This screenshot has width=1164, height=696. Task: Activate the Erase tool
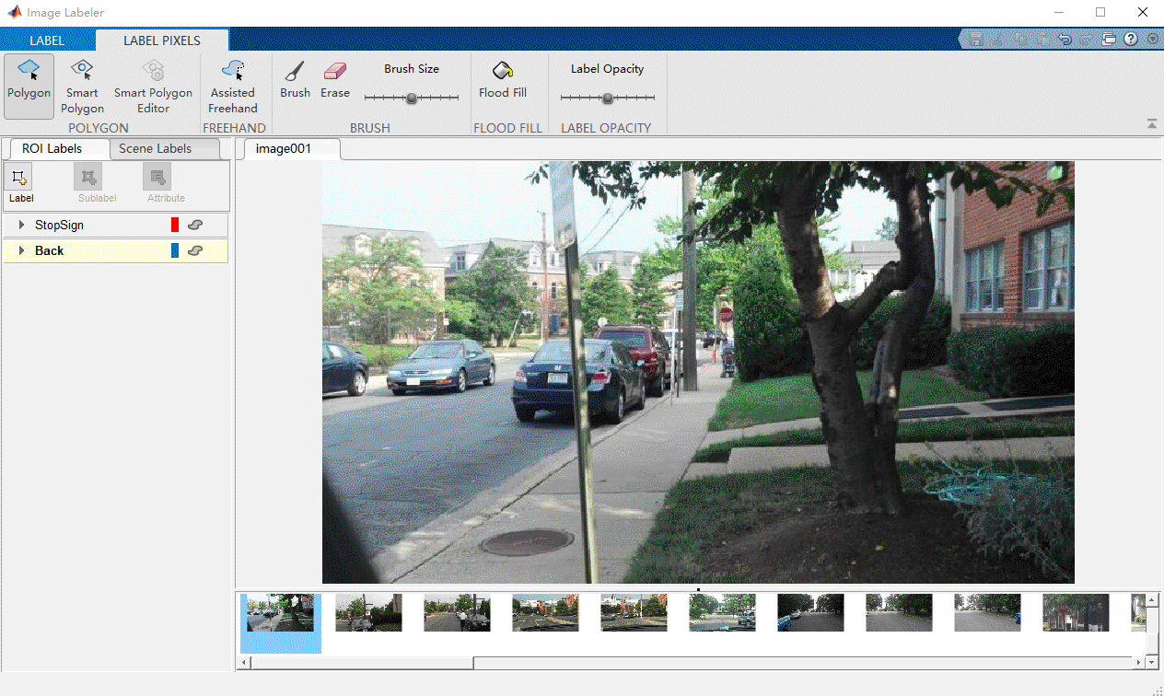(335, 79)
